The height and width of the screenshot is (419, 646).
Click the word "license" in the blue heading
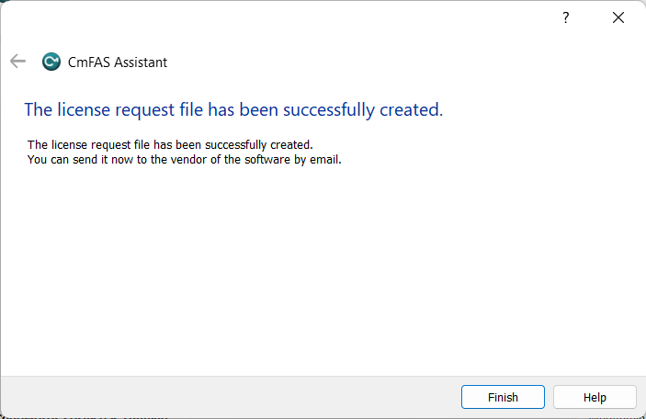pos(78,109)
